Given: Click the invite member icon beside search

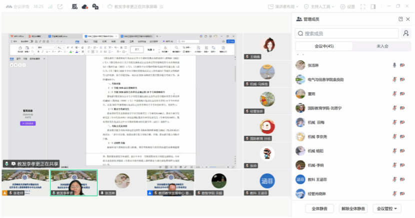Looking at the screenshot, I should (x=406, y=33).
